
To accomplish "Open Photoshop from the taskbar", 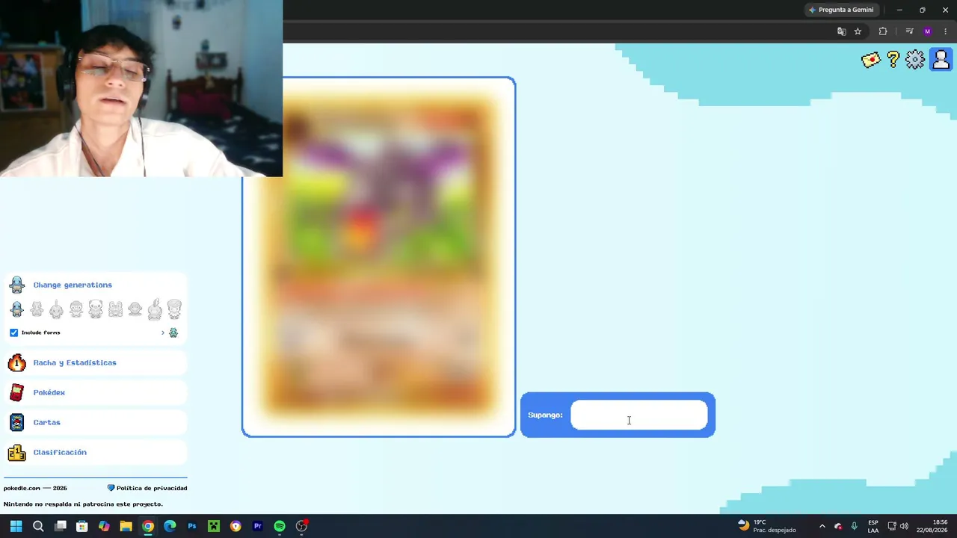I will point(192,526).
